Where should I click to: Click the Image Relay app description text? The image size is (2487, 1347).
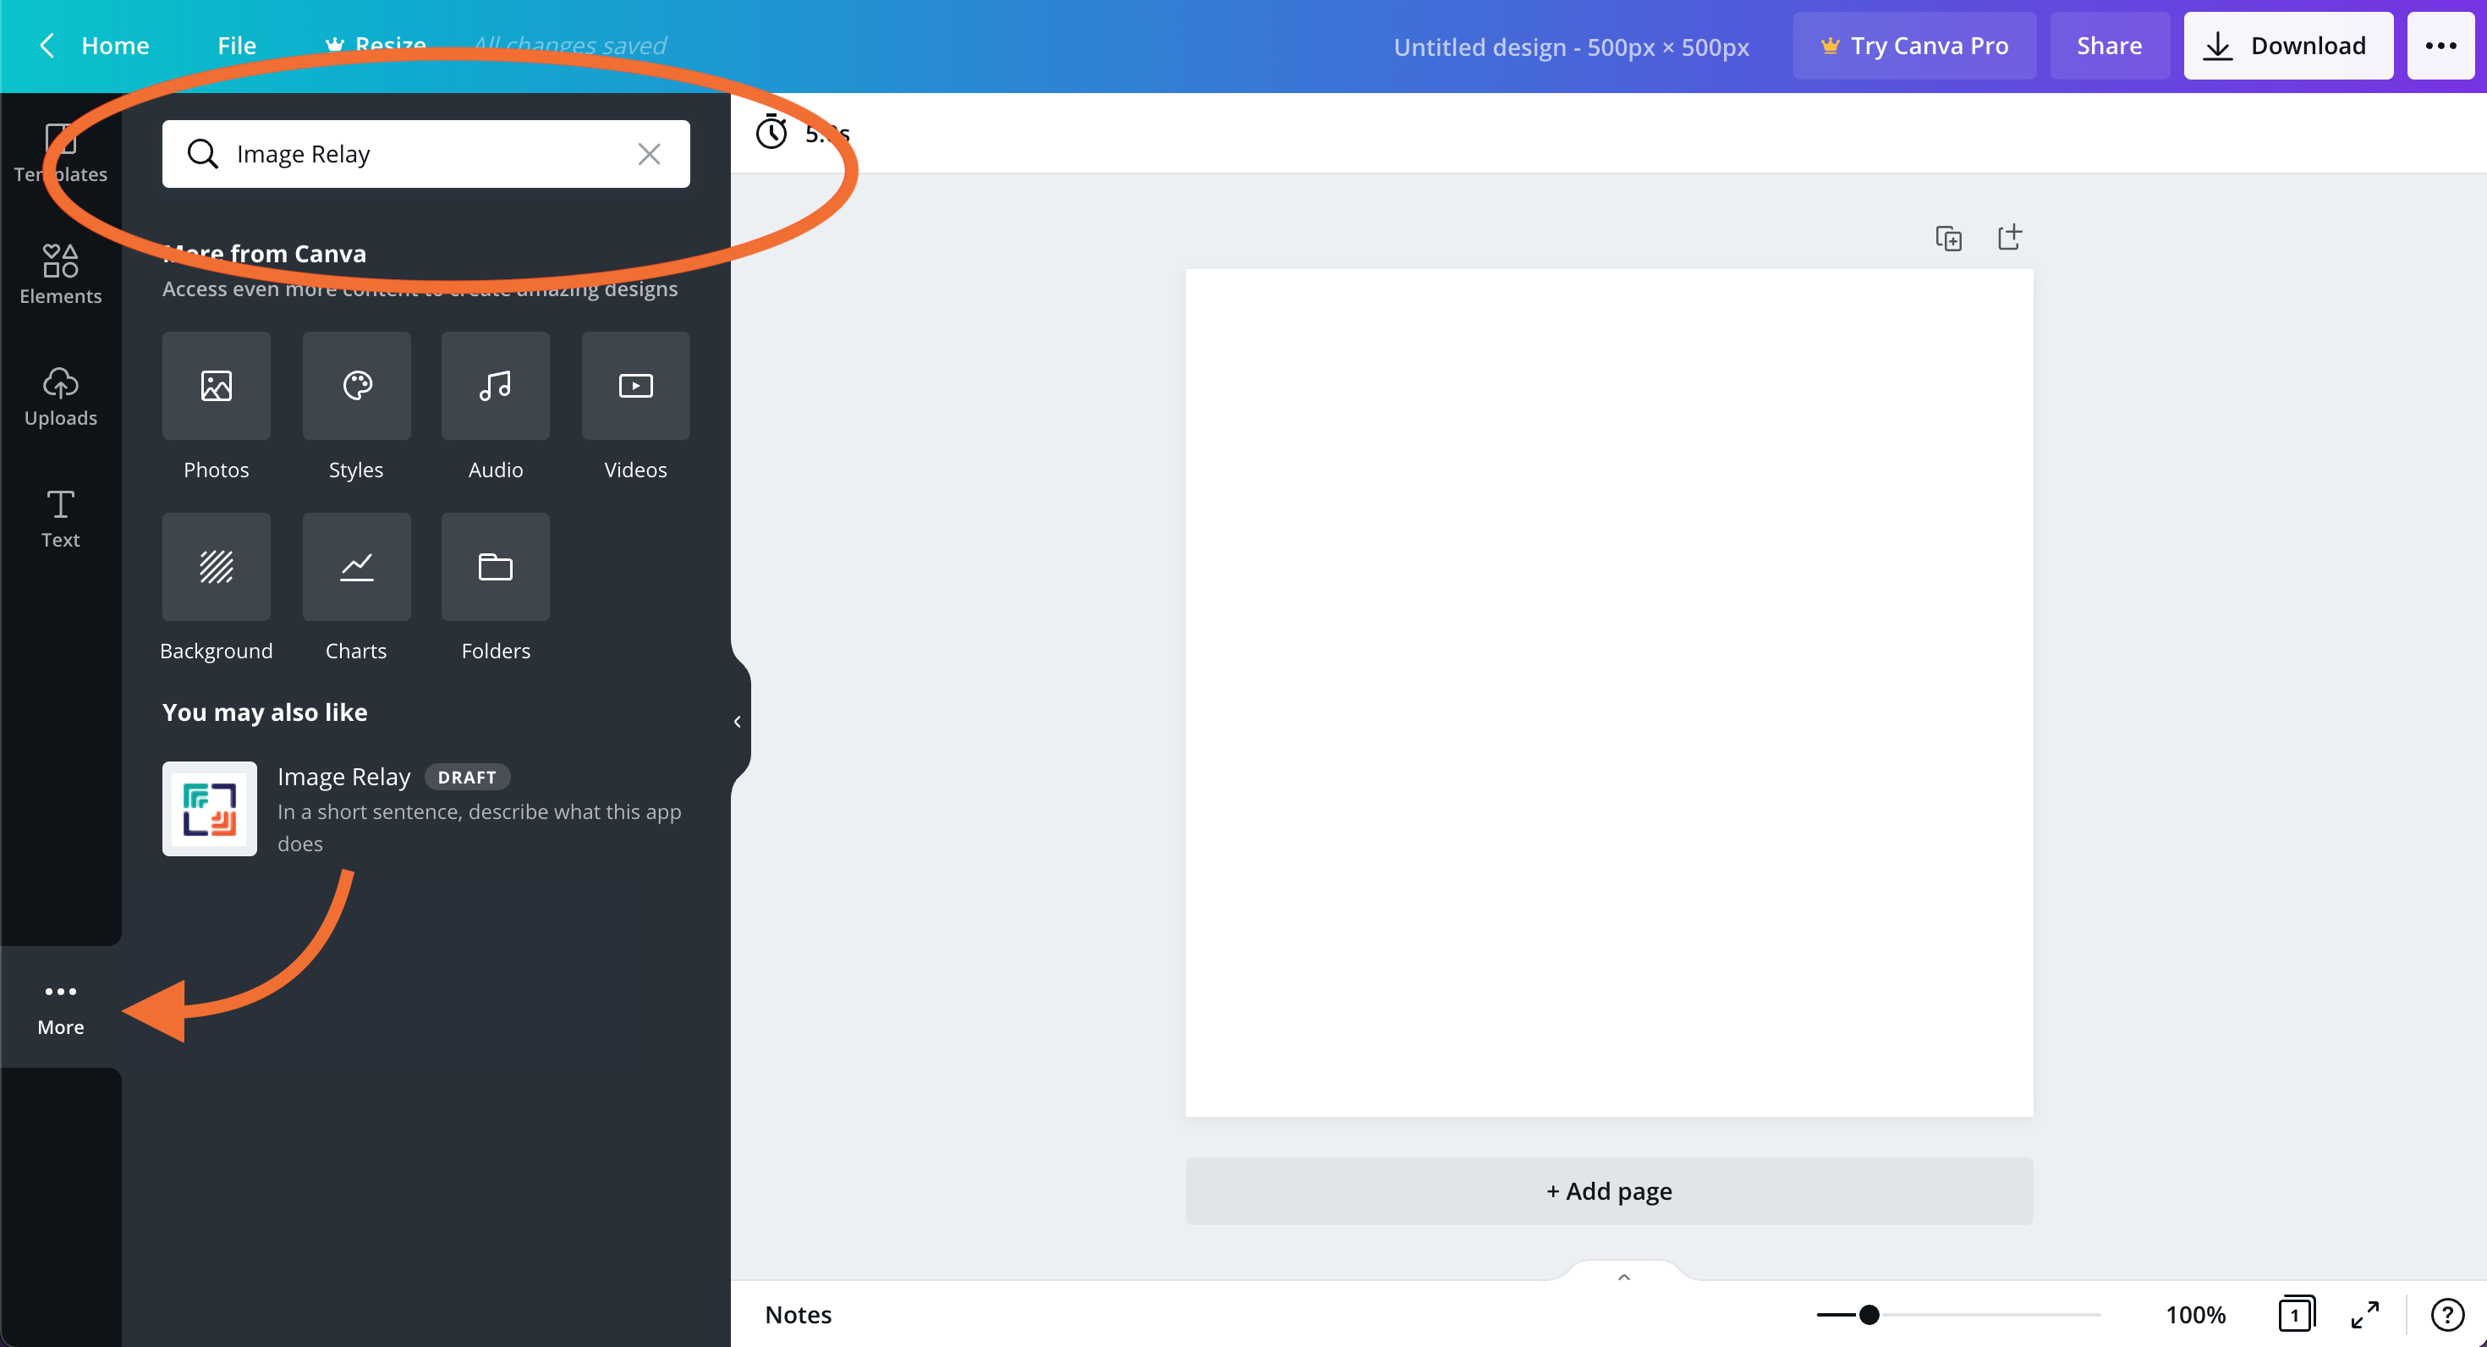[479, 827]
